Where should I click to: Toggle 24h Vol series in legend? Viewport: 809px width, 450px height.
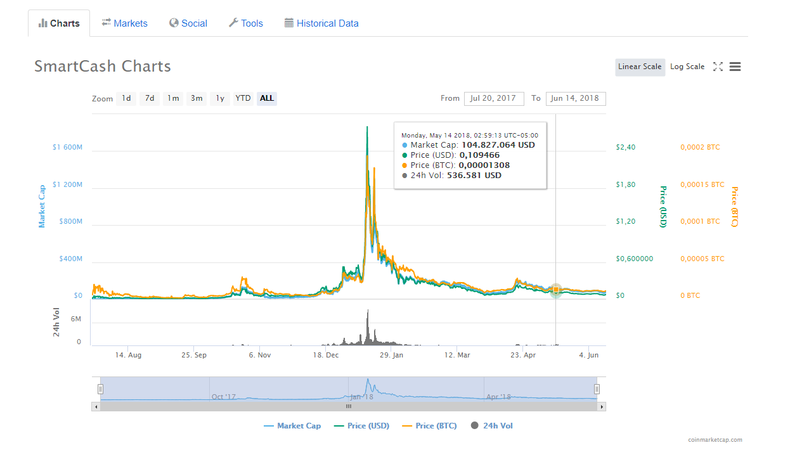pyautogui.click(x=492, y=426)
